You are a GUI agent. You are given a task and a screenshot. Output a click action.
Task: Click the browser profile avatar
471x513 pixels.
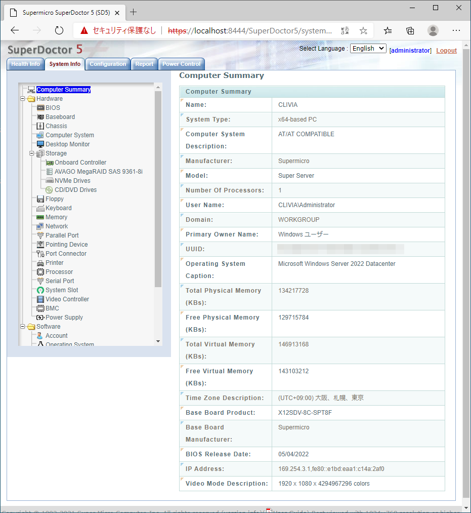433,30
